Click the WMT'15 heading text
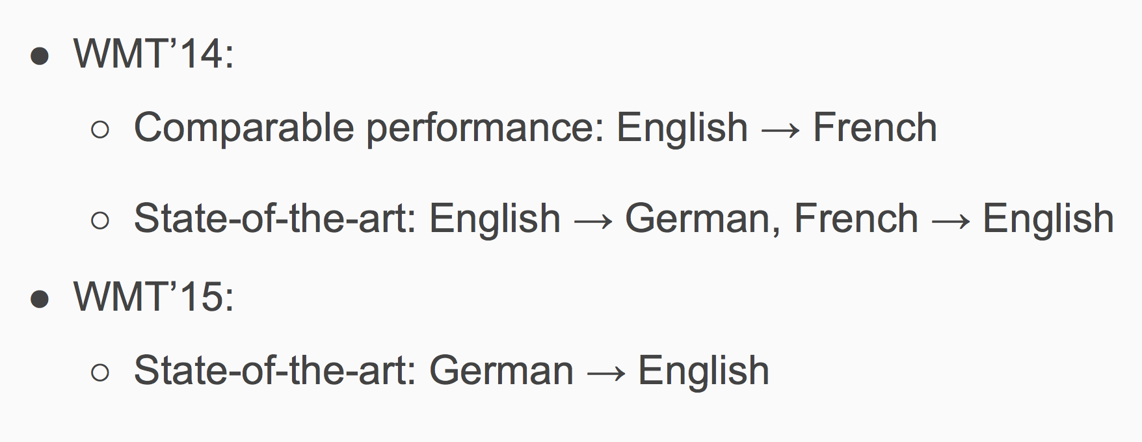1142x442 pixels. coord(153,296)
